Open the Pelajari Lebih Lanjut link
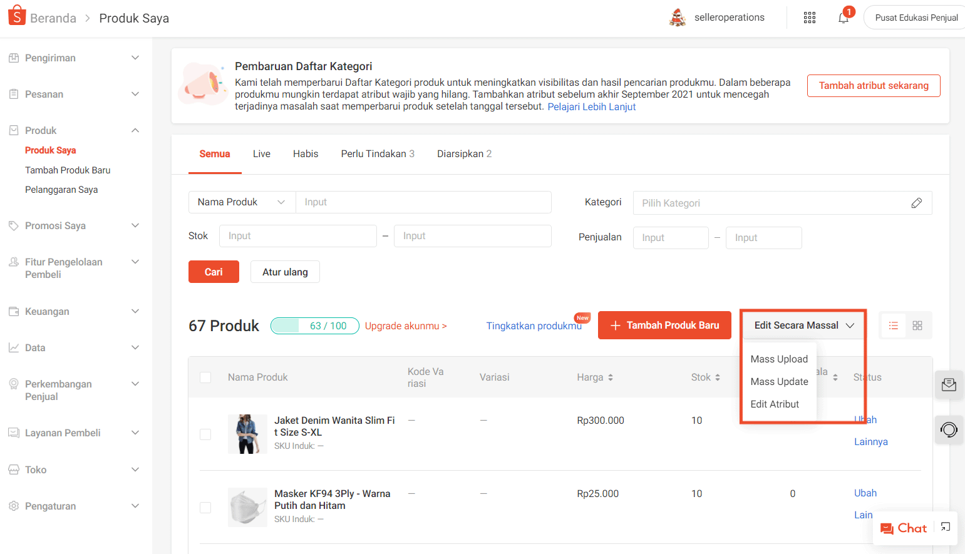This screenshot has height=554, width=965. click(591, 106)
